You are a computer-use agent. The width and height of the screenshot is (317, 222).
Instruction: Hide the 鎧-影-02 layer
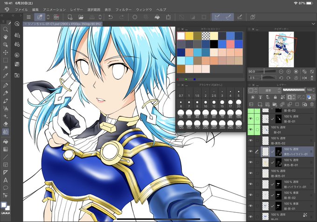point(251,195)
